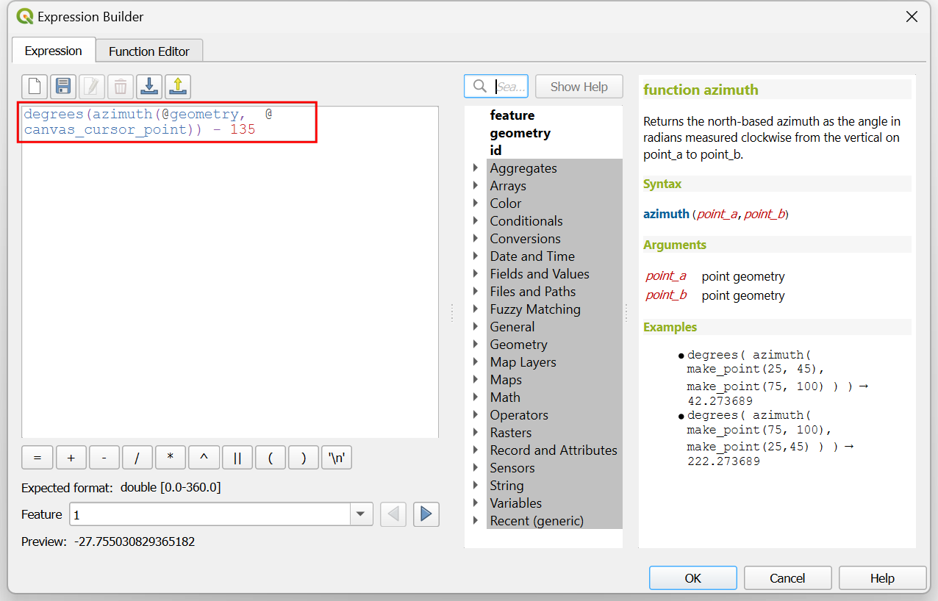Click the save expression disk icon
The width and height of the screenshot is (938, 601).
(63, 87)
